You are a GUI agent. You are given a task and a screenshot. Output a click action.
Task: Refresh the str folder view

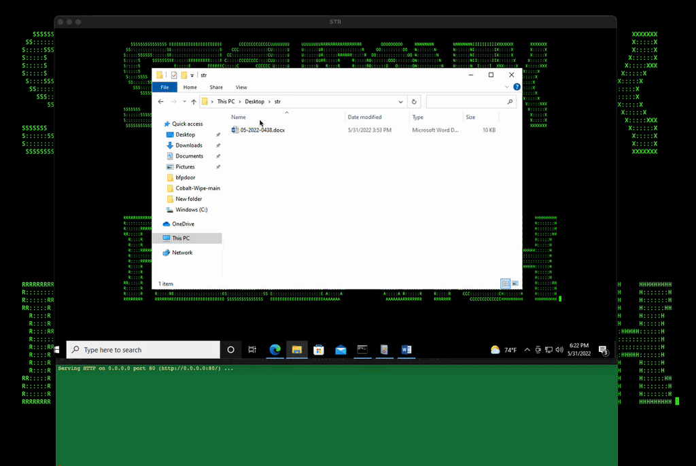414,102
